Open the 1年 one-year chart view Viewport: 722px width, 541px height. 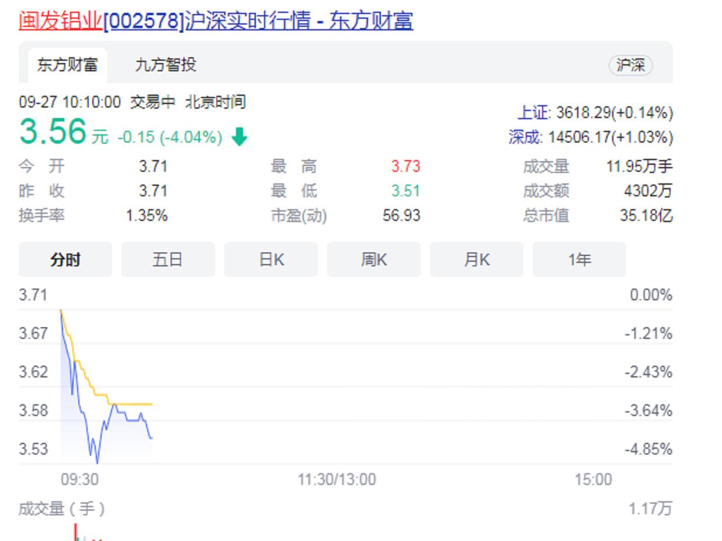pyautogui.click(x=579, y=259)
